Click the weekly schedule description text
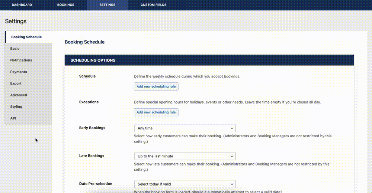 [x=187, y=76]
